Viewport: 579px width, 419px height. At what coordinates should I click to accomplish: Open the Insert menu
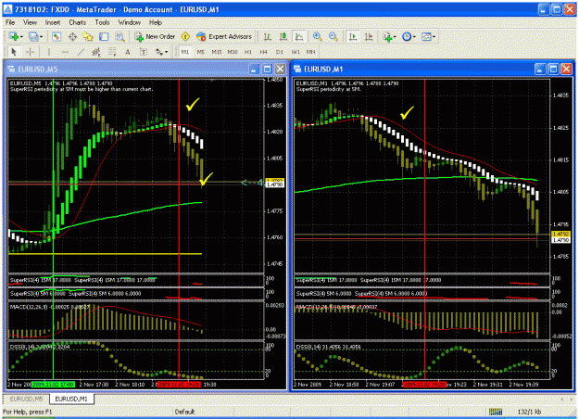pyautogui.click(x=53, y=22)
